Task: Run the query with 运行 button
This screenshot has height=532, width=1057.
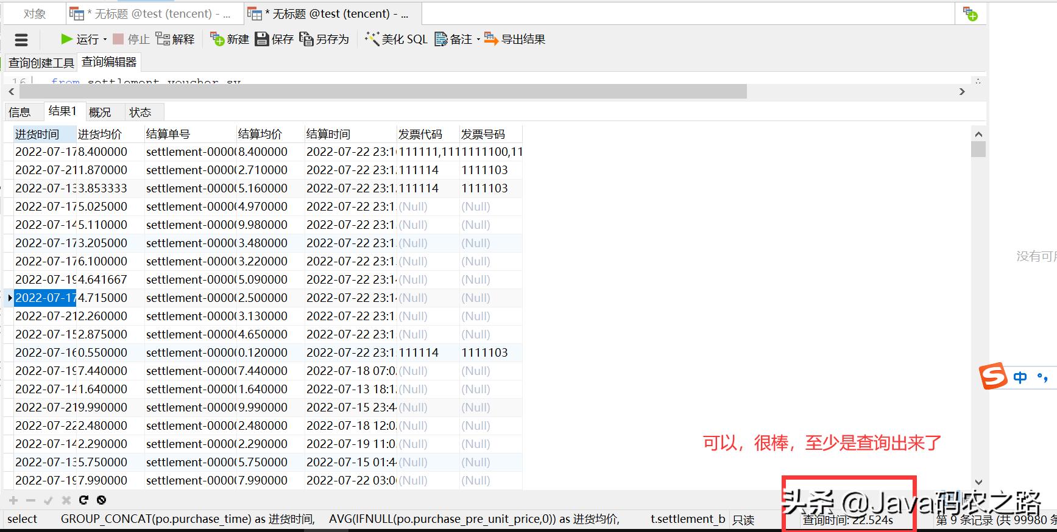Action: tap(79, 39)
